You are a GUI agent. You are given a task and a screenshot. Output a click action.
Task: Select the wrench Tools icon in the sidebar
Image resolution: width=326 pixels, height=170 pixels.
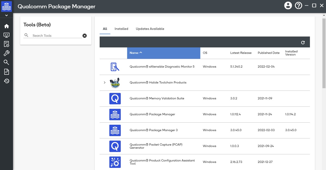tap(6, 53)
